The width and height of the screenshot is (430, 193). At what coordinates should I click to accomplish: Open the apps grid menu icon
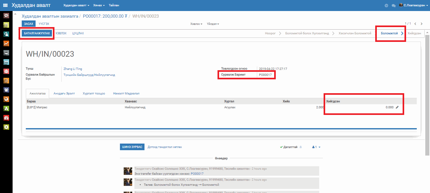tap(5, 5)
